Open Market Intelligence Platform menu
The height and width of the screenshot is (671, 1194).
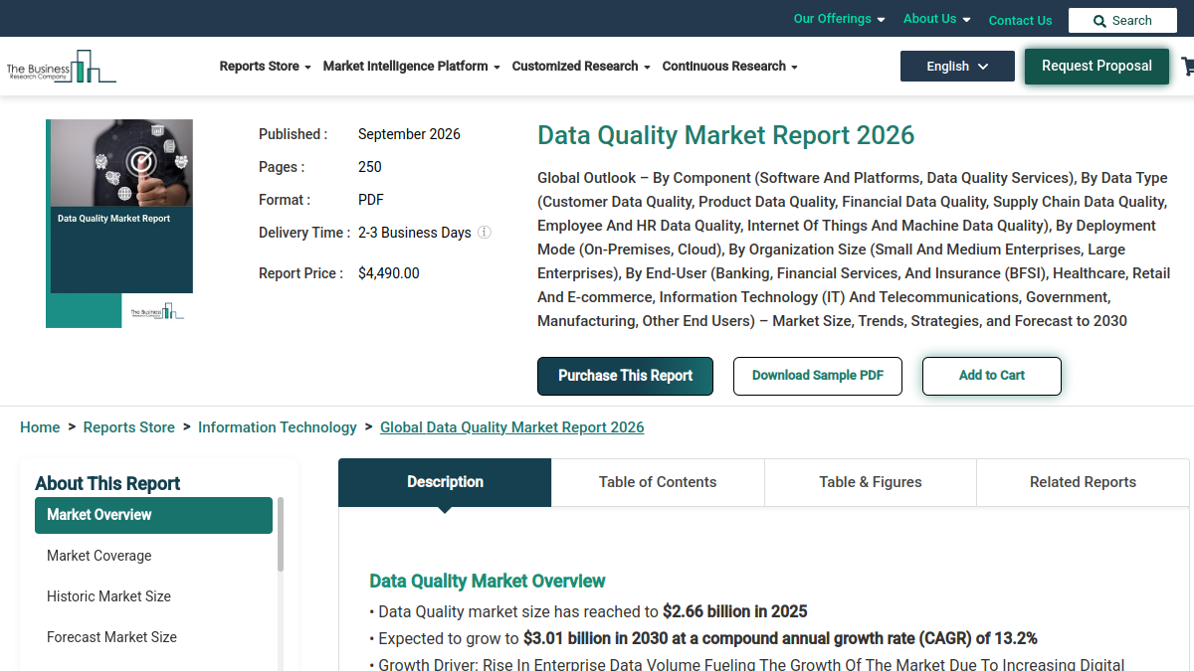(412, 67)
